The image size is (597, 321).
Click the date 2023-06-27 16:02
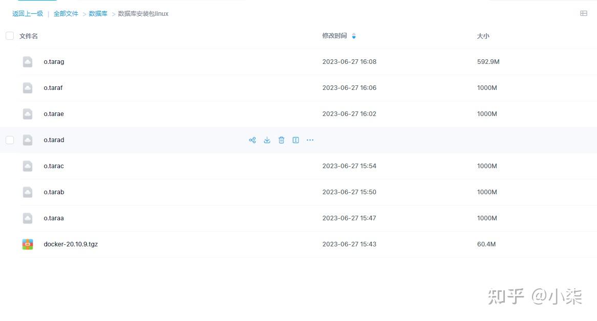[x=349, y=114]
